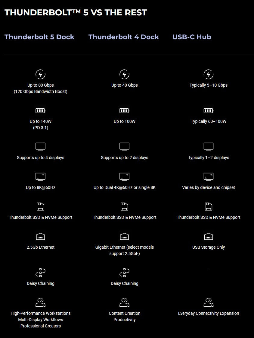Click the resolution icon above Dual 4K@60Hz text
The image size is (254, 338).
click(x=124, y=177)
